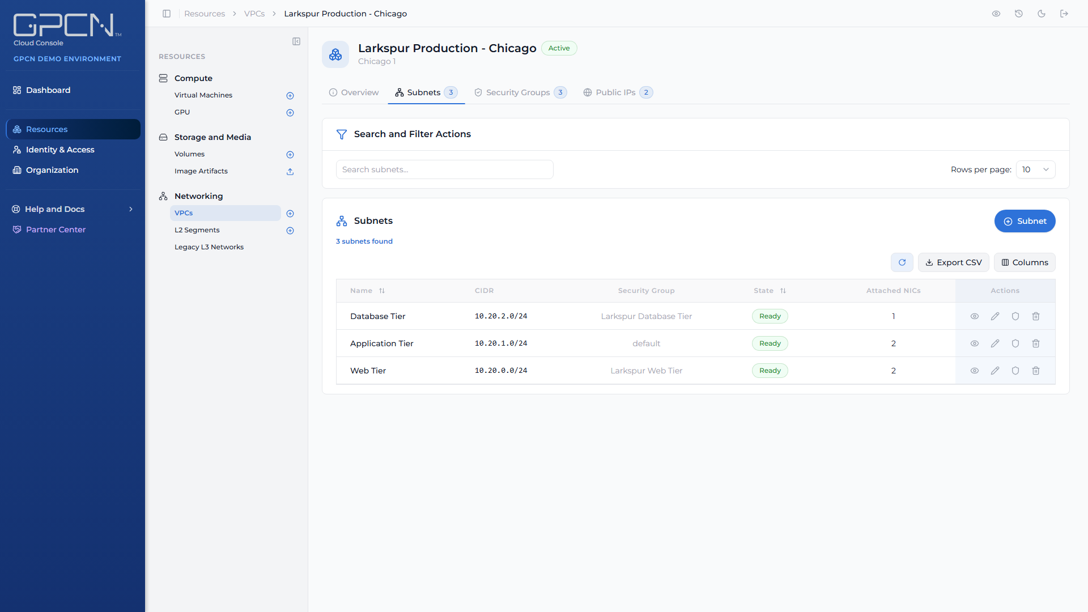
Task: Edit the Web Tier subnet
Action: pos(995,371)
